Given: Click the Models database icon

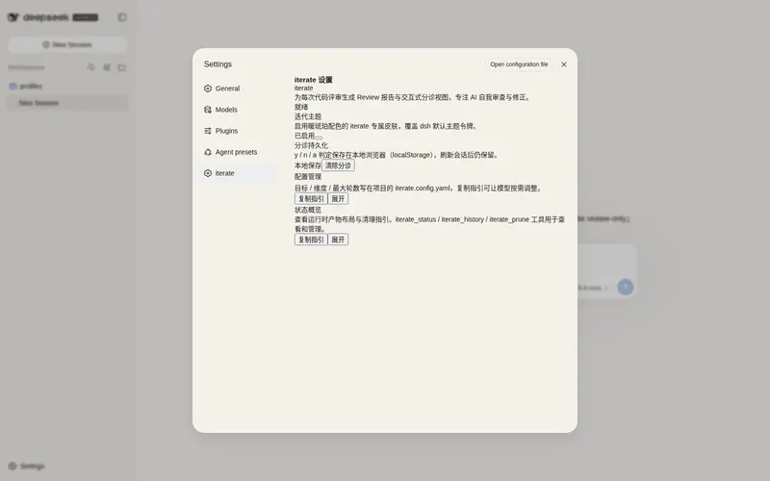Looking at the screenshot, I should [208, 110].
